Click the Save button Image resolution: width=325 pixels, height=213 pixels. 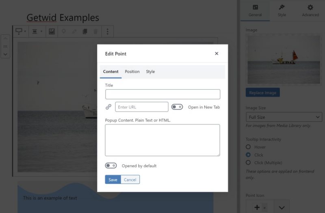[x=113, y=179]
